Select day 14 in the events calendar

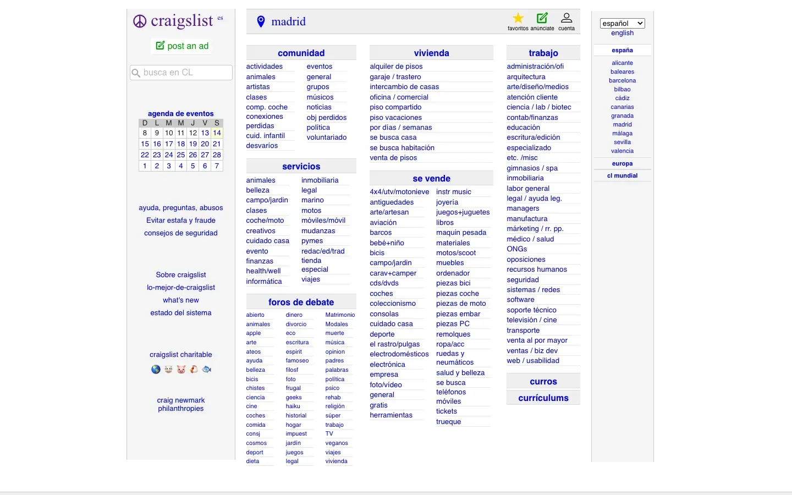click(x=217, y=133)
